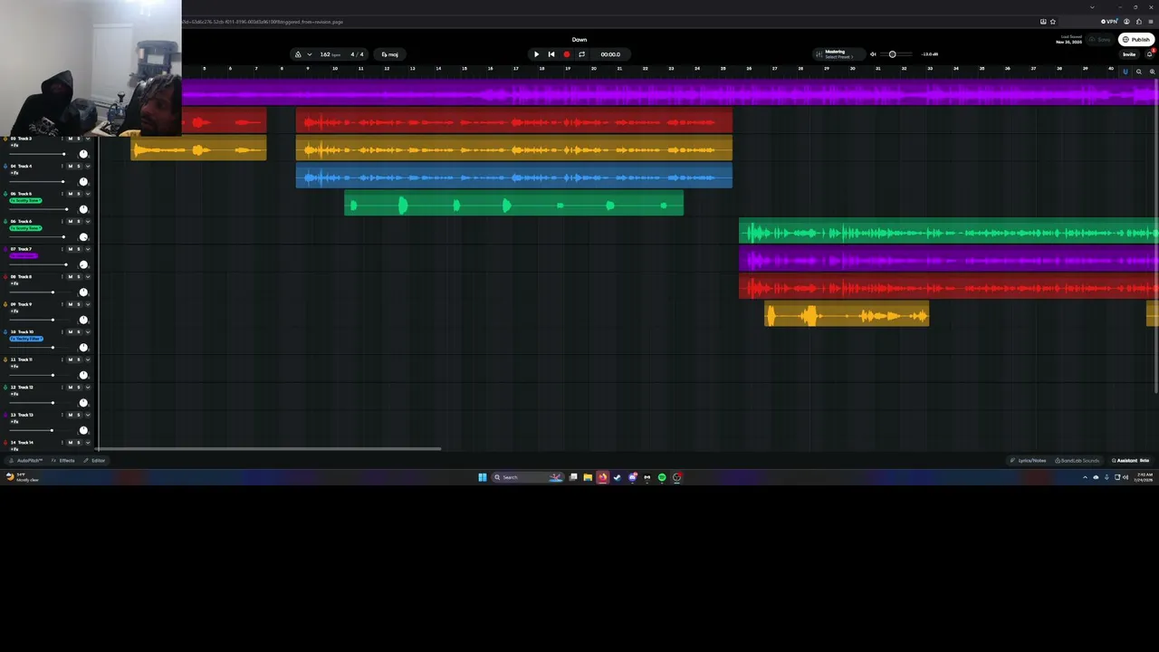This screenshot has height=652, width=1159.
Task: Click the Save button
Action: pos(1100,40)
